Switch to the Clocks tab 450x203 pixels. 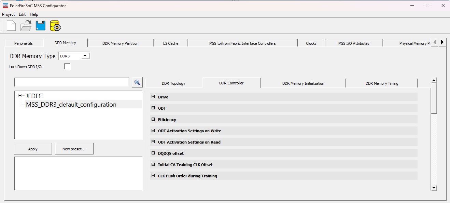pyautogui.click(x=311, y=43)
